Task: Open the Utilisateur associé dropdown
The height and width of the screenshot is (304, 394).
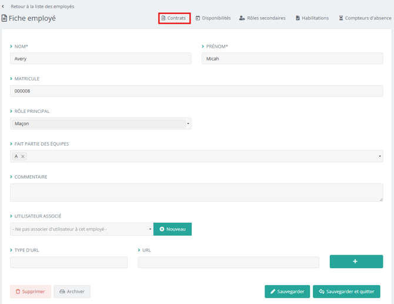Action: click(81, 229)
